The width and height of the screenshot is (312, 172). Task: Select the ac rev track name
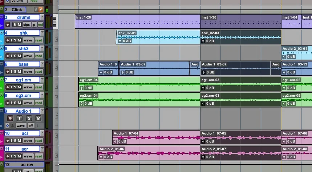pyautogui.click(x=27, y=165)
